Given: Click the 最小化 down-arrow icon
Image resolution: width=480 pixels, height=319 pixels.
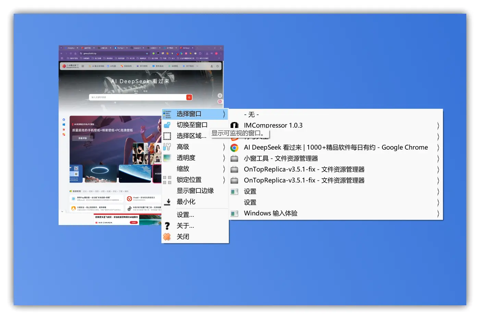Looking at the screenshot, I should pos(167,202).
